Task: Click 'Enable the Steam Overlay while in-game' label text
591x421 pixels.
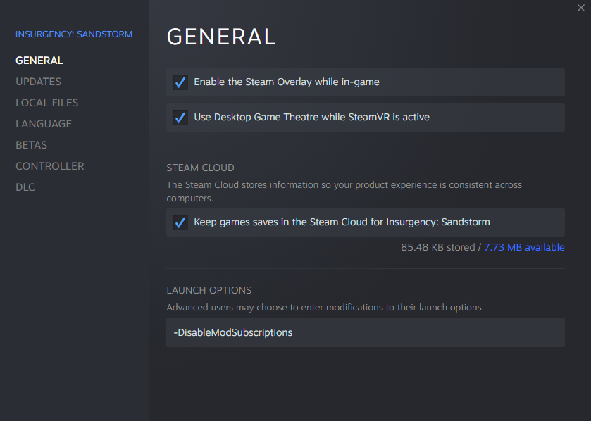Action: [x=287, y=82]
